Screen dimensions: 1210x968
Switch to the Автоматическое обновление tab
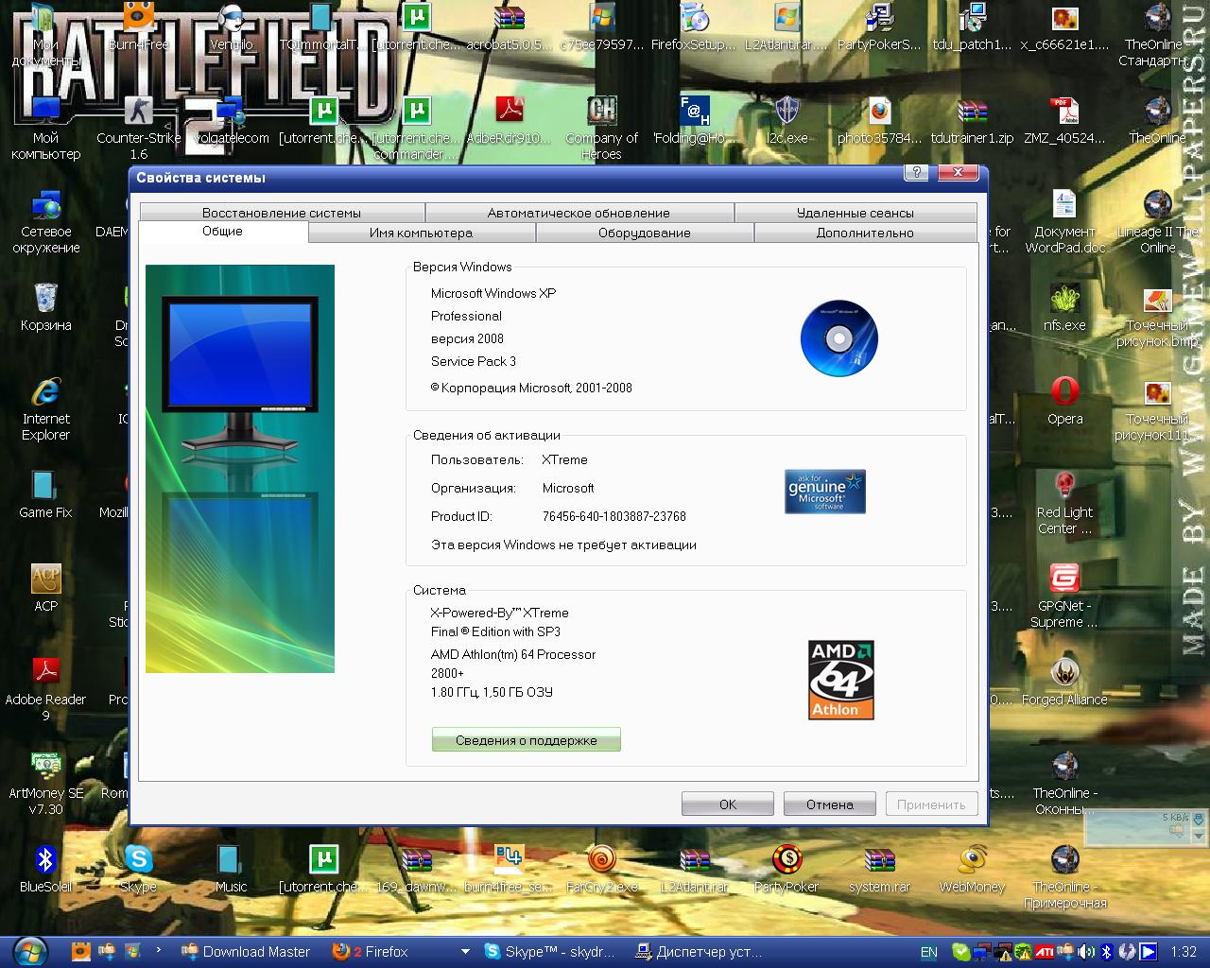point(579,213)
